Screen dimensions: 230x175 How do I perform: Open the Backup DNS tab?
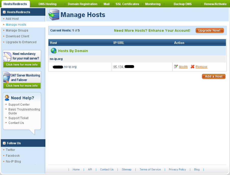point(183,4)
